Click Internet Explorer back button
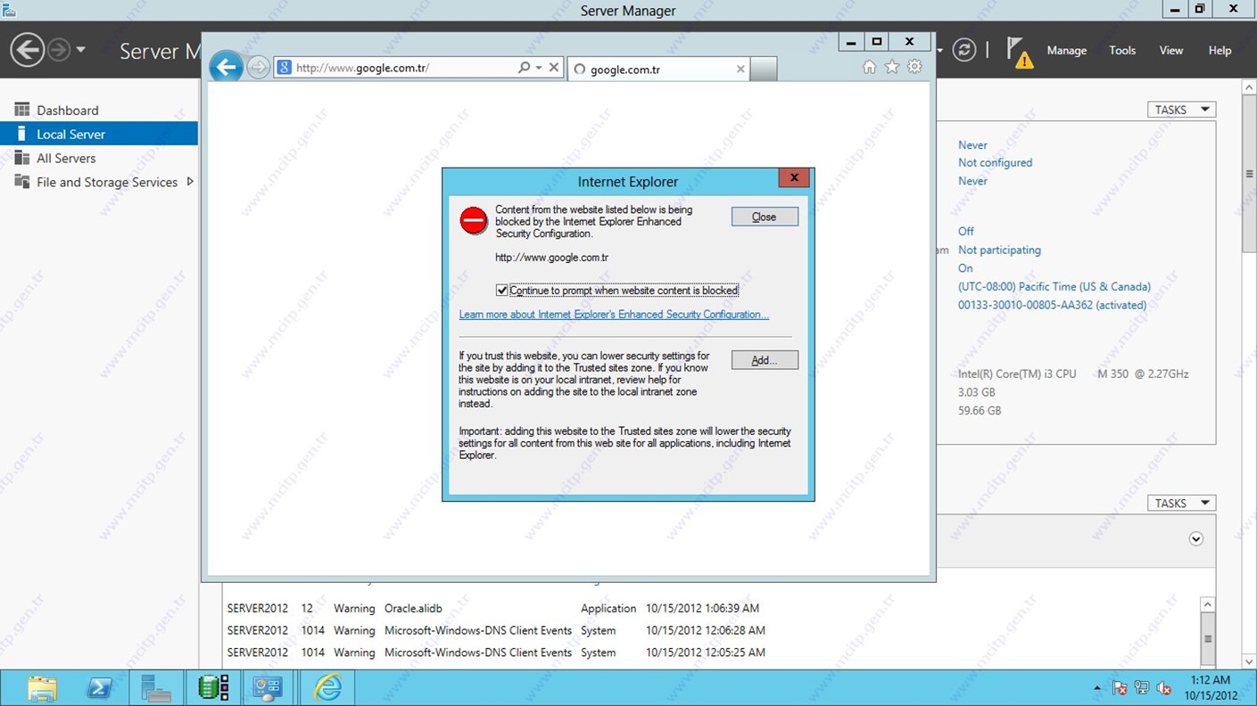This screenshot has width=1257, height=706. point(227,67)
